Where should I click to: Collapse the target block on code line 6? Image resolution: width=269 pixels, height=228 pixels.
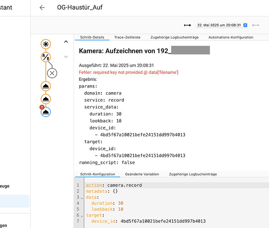[x=82, y=216]
